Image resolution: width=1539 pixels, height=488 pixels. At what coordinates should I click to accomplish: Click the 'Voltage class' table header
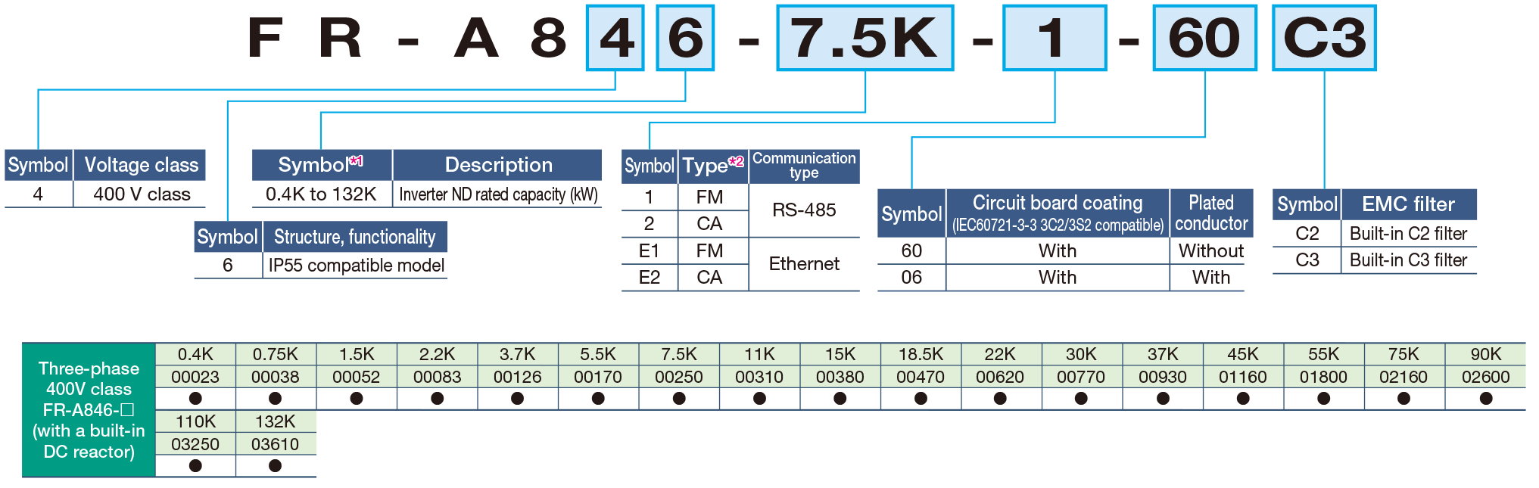tap(141, 165)
